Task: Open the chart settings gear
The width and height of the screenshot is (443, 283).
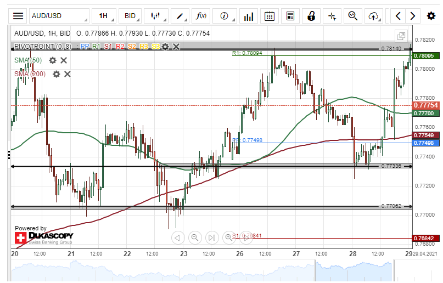Action: [431, 16]
